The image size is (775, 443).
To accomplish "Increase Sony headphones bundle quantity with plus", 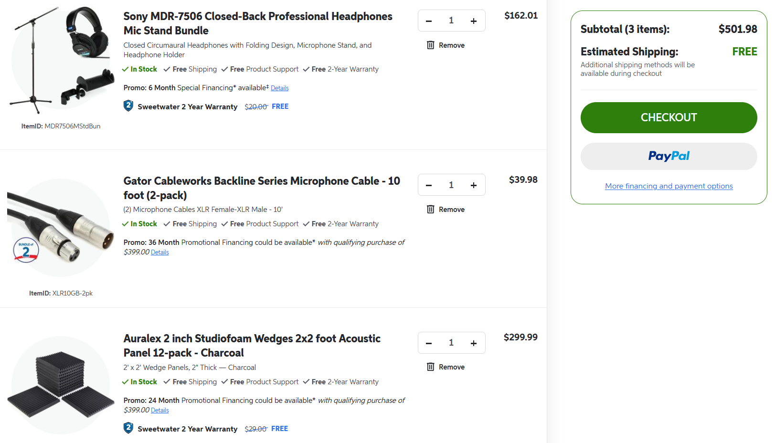I will [x=473, y=21].
